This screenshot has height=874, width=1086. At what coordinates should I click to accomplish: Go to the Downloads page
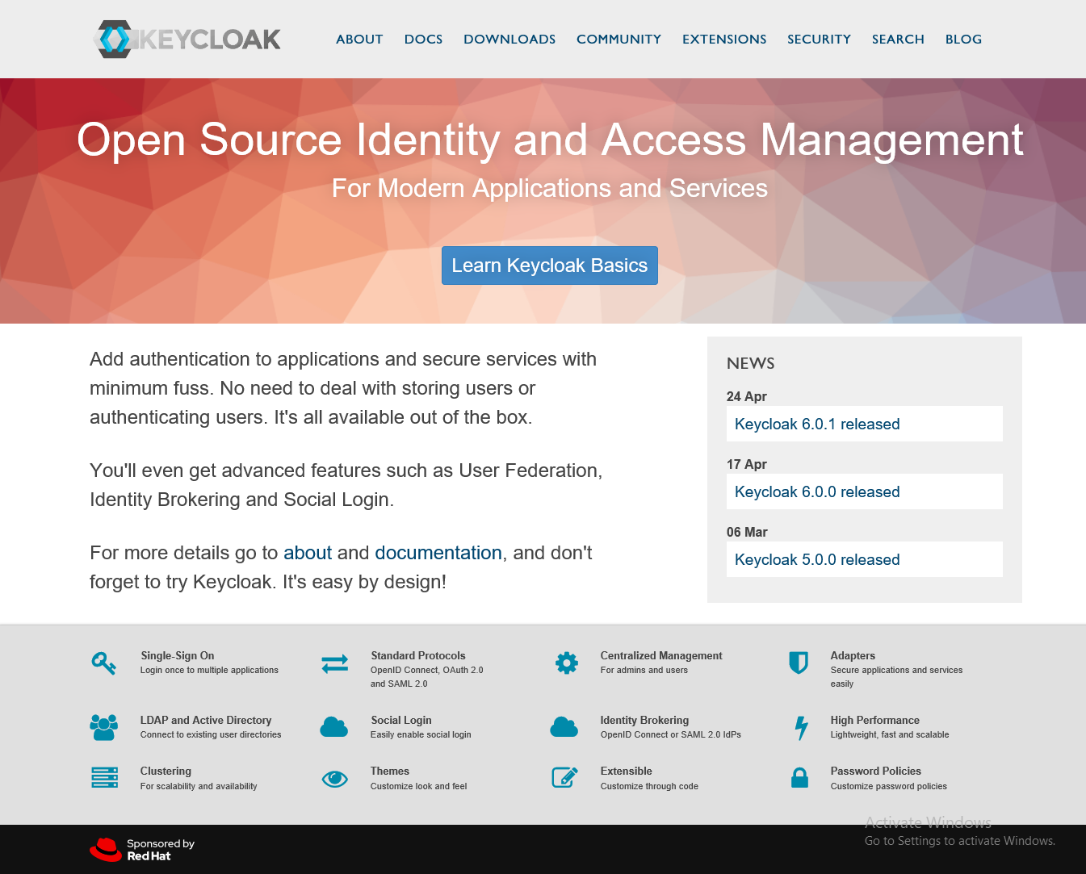click(x=509, y=39)
